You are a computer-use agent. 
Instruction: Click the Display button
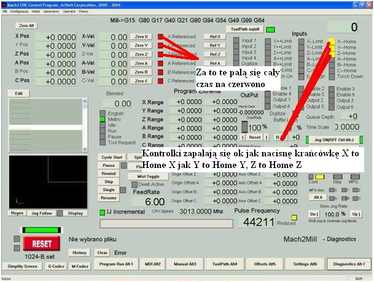pyautogui.click(x=76, y=213)
